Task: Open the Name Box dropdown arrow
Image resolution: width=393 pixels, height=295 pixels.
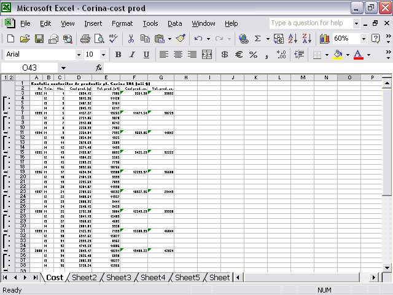Action: click(x=63, y=68)
